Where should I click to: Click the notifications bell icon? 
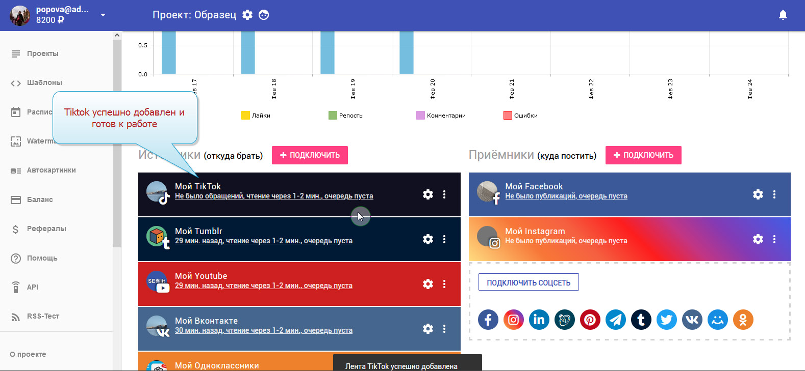[x=783, y=15]
